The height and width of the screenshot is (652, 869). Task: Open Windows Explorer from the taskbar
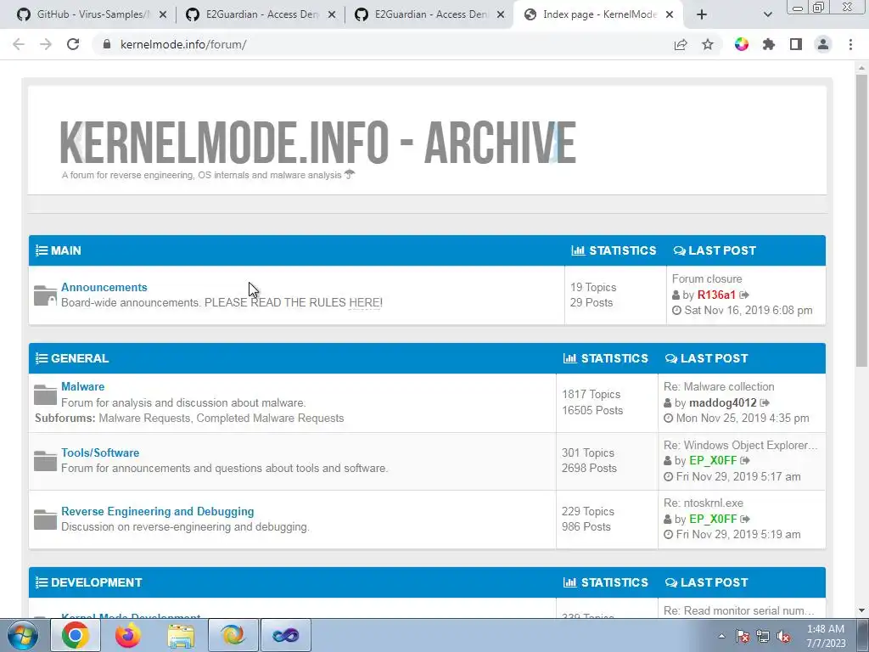181,635
